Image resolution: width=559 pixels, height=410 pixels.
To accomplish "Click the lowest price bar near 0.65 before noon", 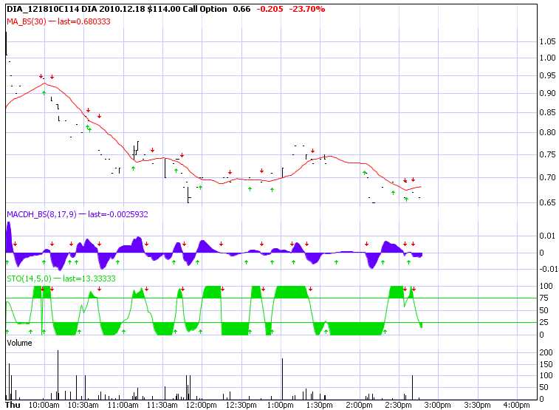I will coord(188,197).
